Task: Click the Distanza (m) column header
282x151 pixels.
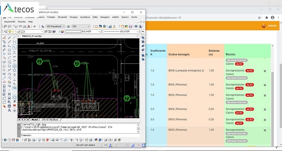Action: point(214,53)
